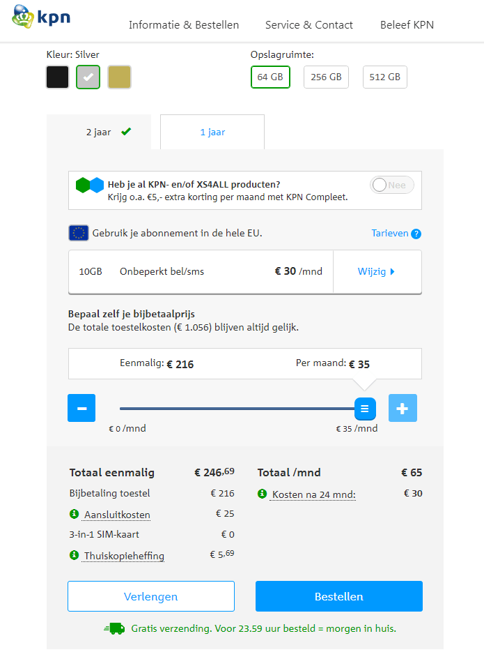This screenshot has width=484, height=659.
Task: Open the Tarieven link
Action: (389, 233)
